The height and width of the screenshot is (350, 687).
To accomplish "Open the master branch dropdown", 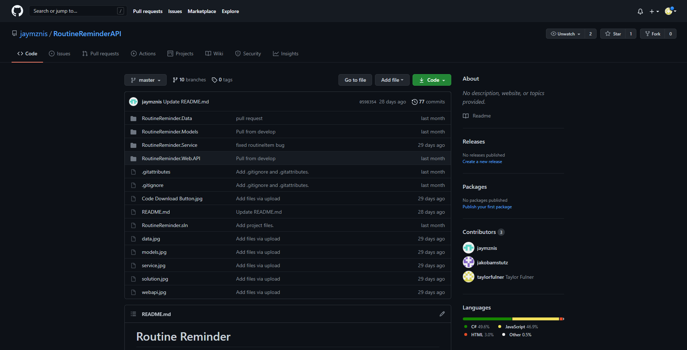I will coord(145,80).
